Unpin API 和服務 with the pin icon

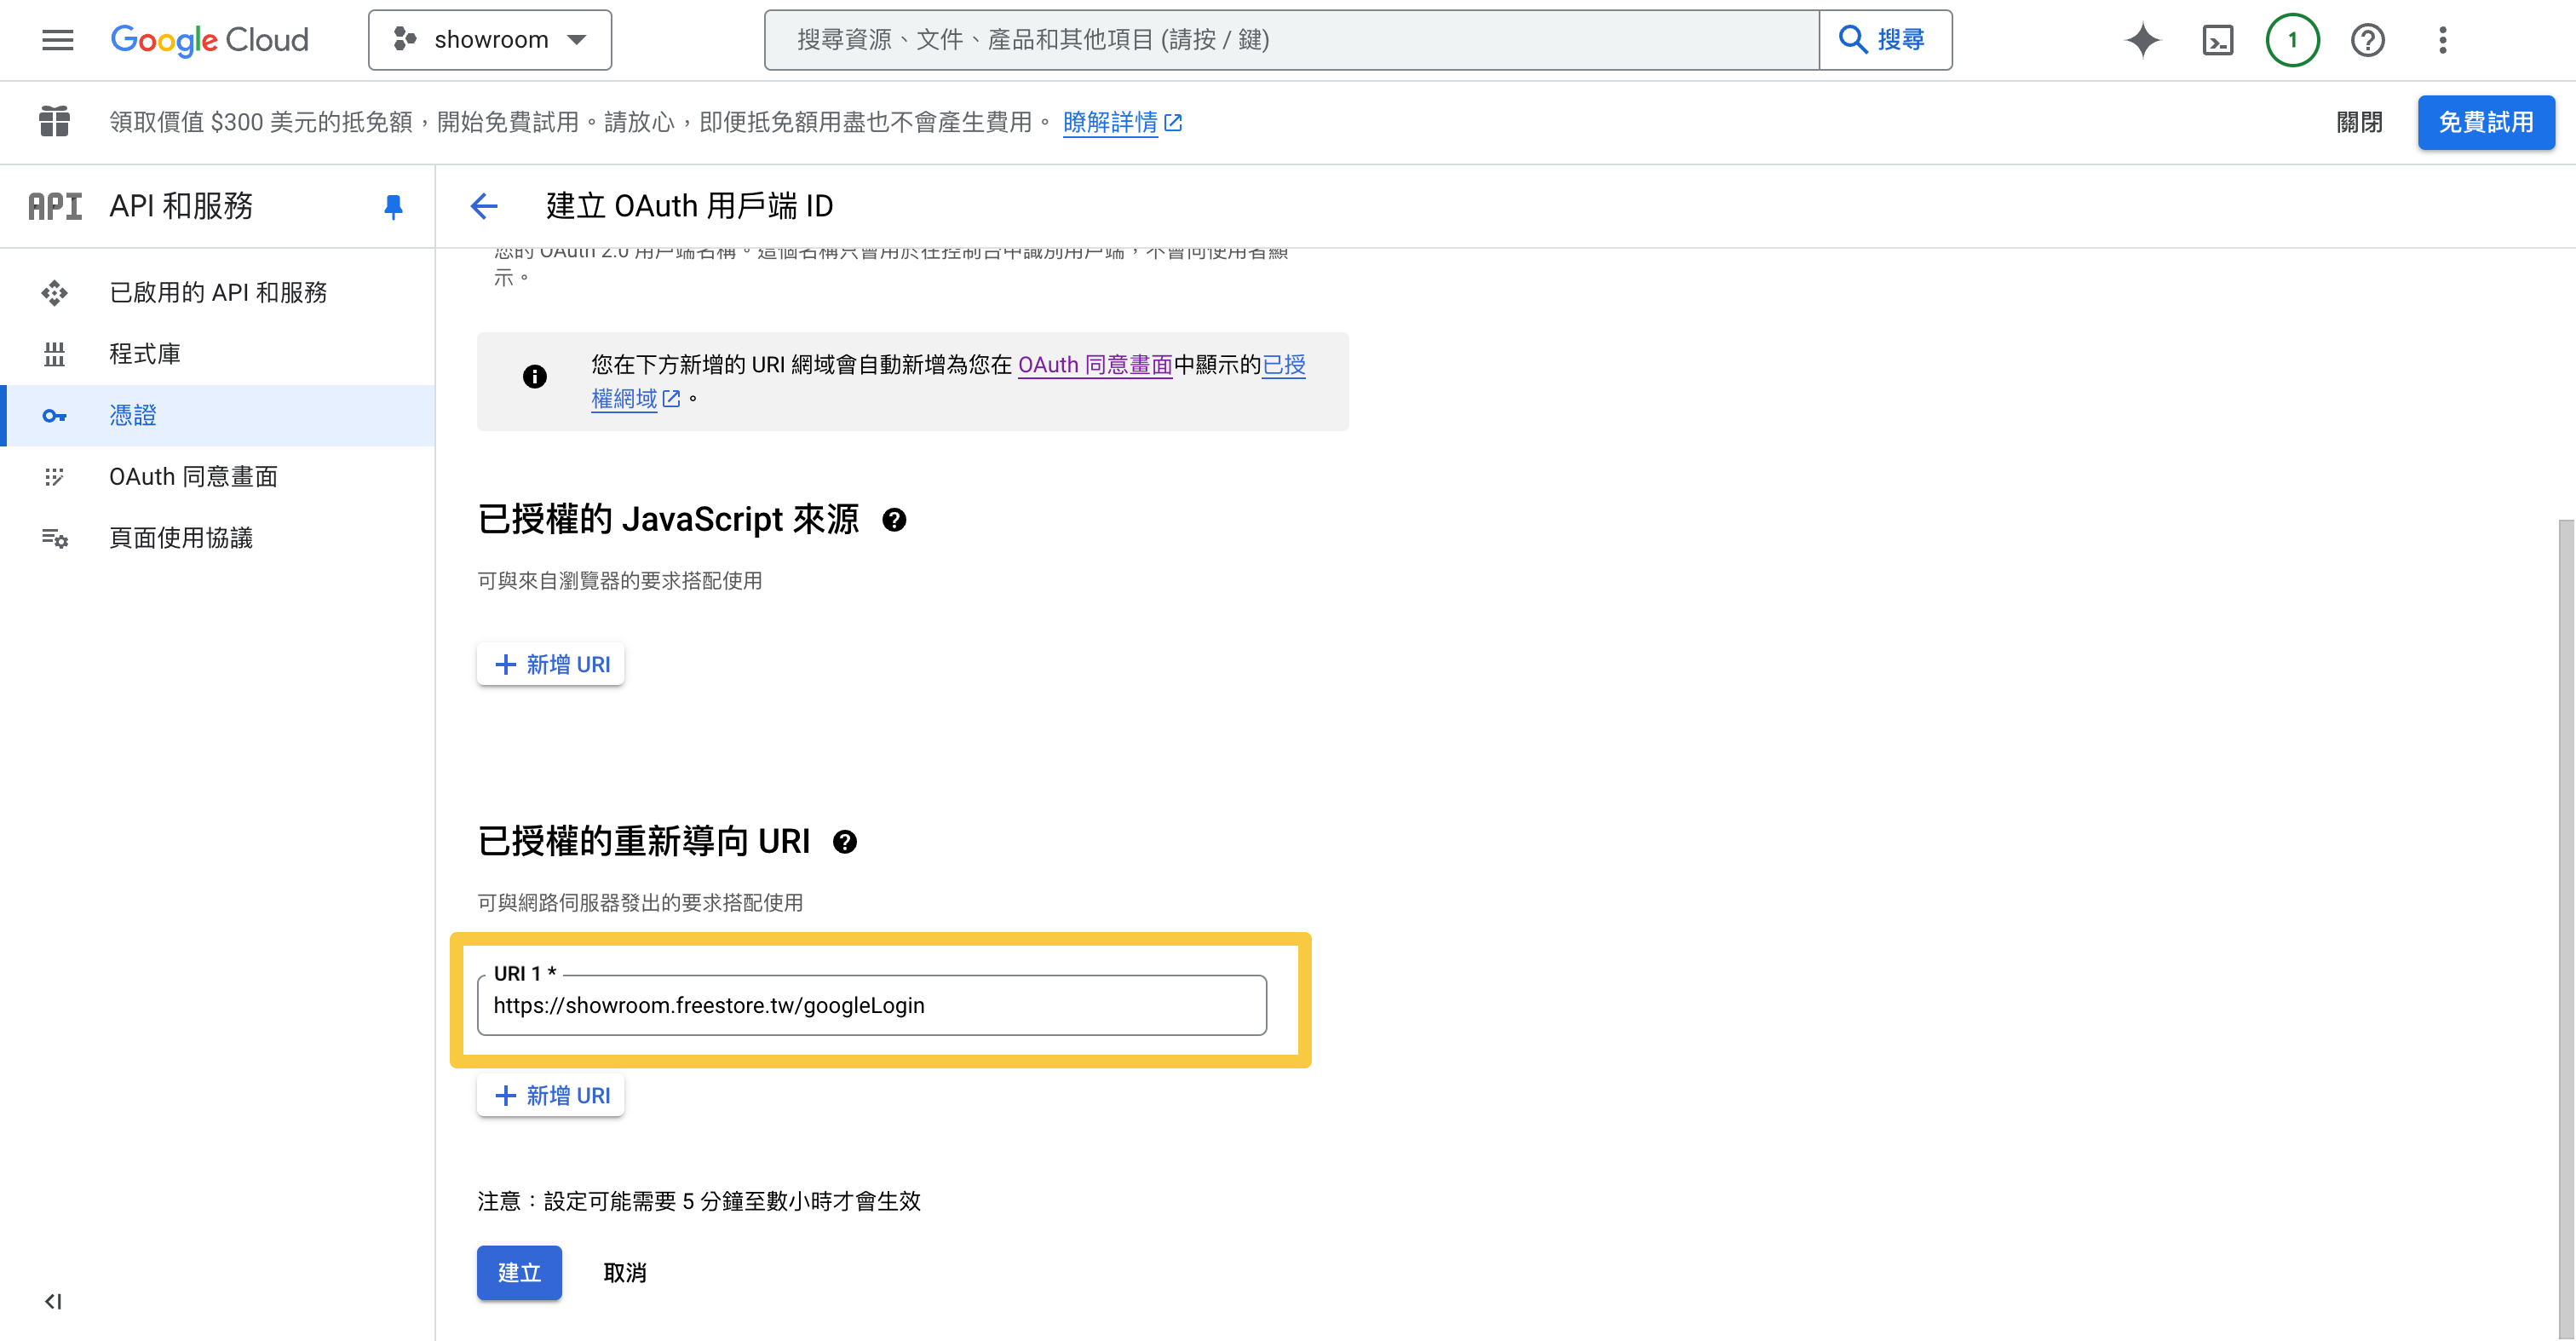393,206
